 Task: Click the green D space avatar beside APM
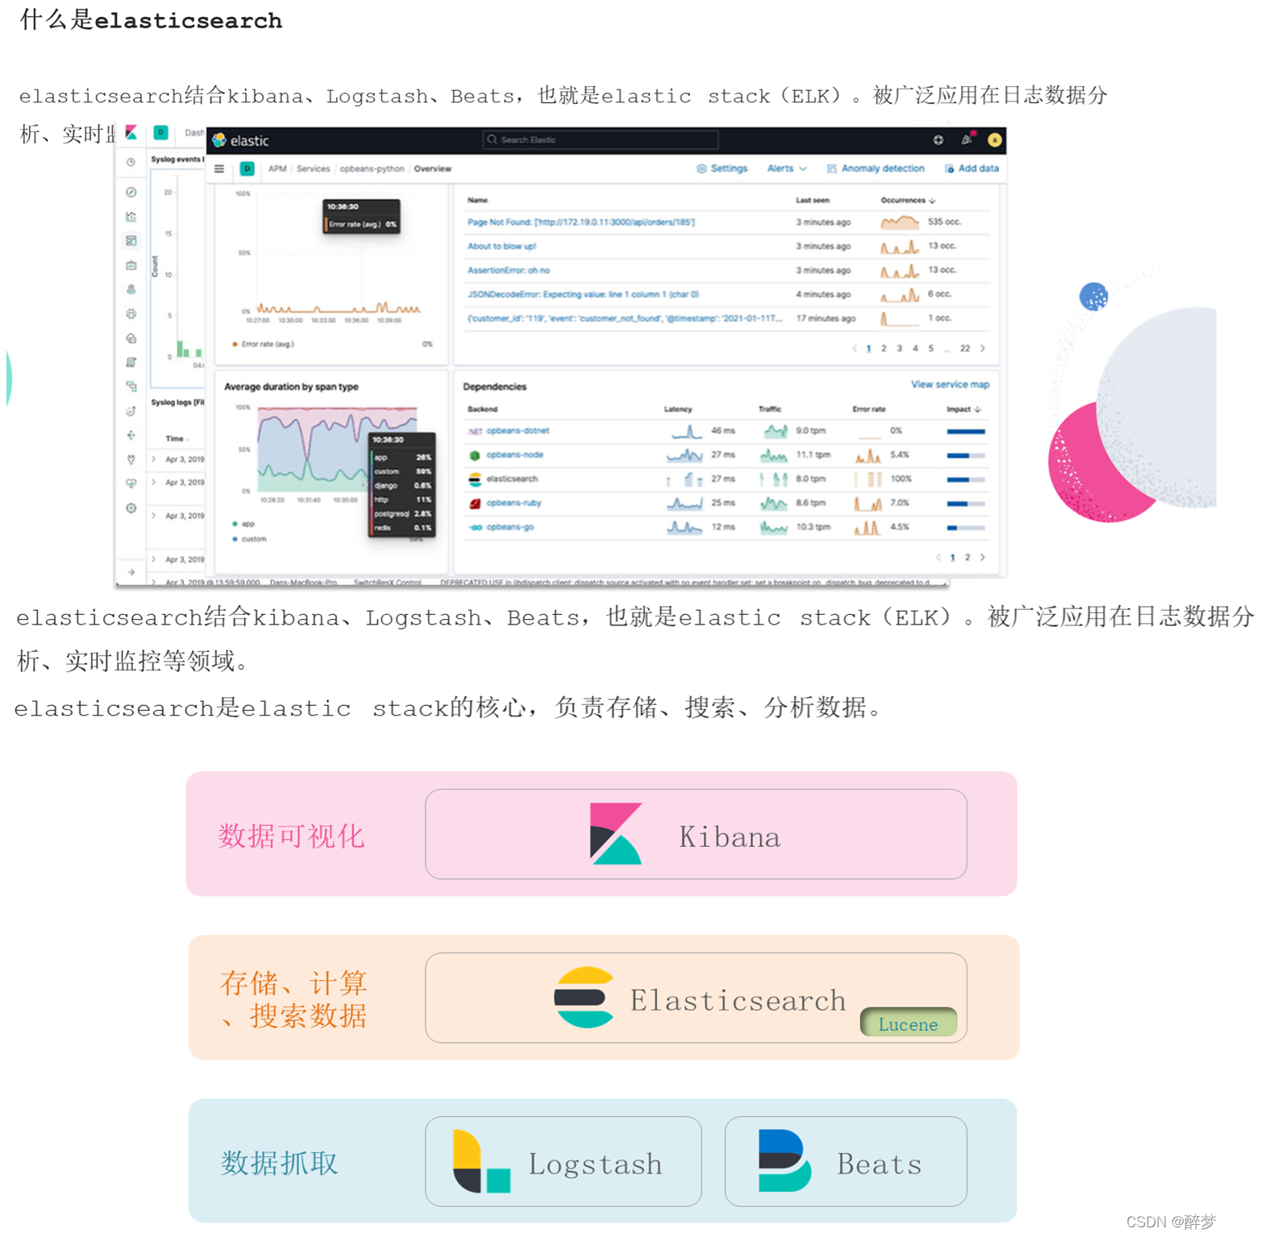click(x=247, y=168)
